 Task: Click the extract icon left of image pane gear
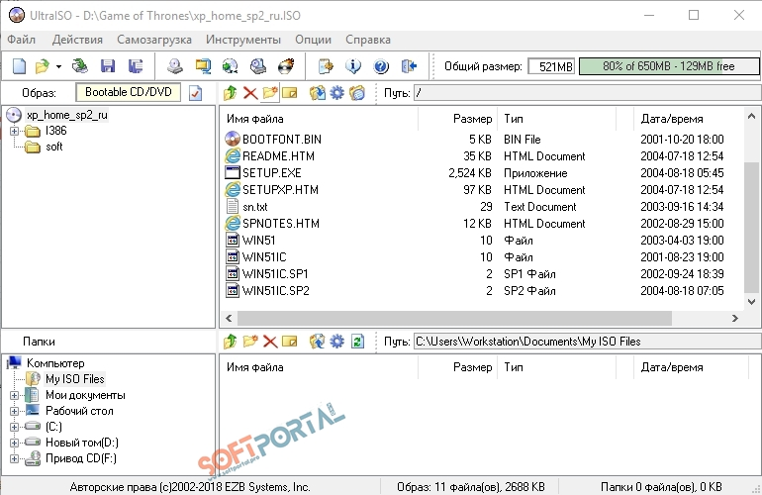tap(318, 93)
